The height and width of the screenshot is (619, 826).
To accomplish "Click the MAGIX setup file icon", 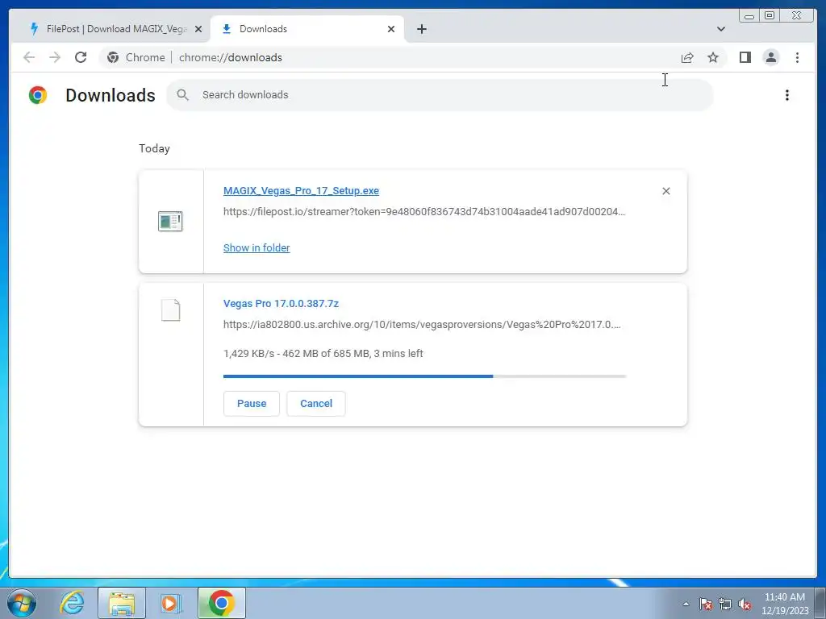I will 170,221.
